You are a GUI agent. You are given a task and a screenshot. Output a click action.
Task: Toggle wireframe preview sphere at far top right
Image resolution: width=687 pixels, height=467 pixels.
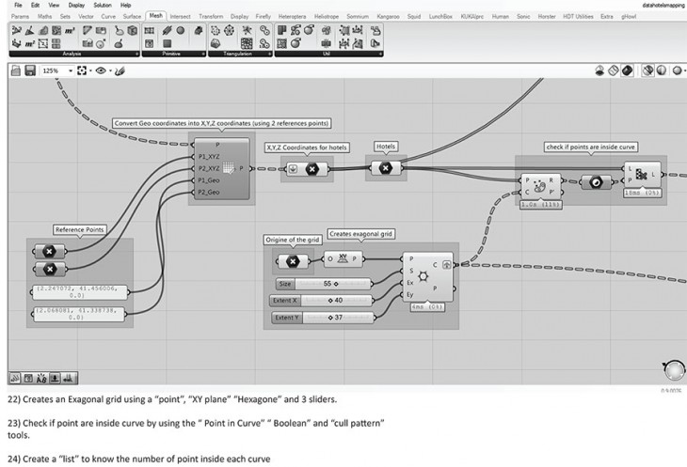(x=676, y=70)
